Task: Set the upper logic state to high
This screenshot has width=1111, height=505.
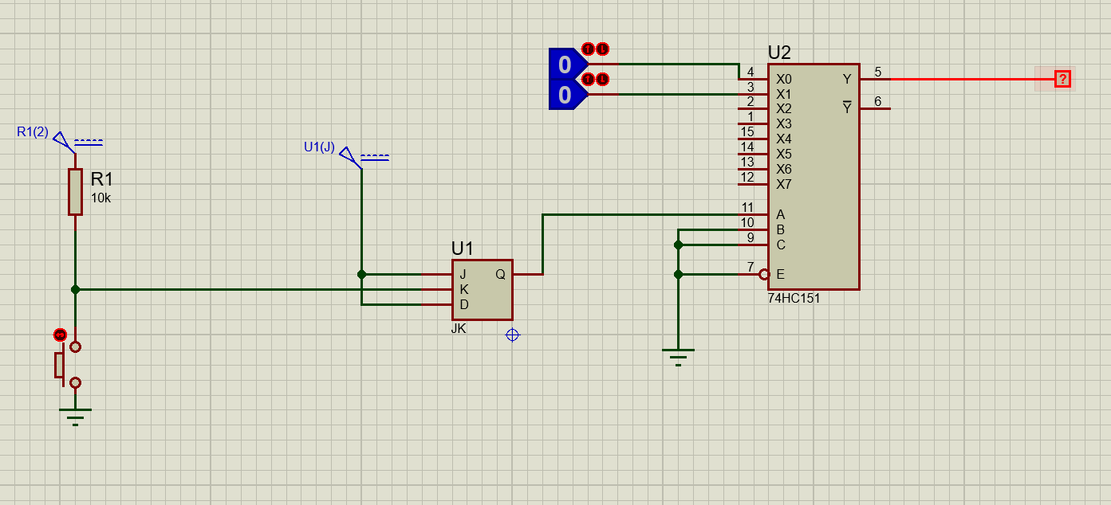Action: coord(589,49)
